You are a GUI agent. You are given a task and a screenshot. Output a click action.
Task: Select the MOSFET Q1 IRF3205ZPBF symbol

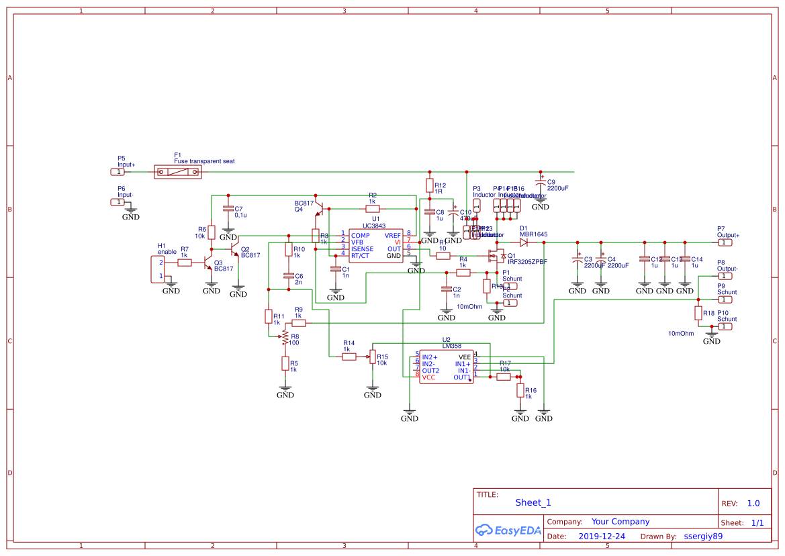(496, 256)
